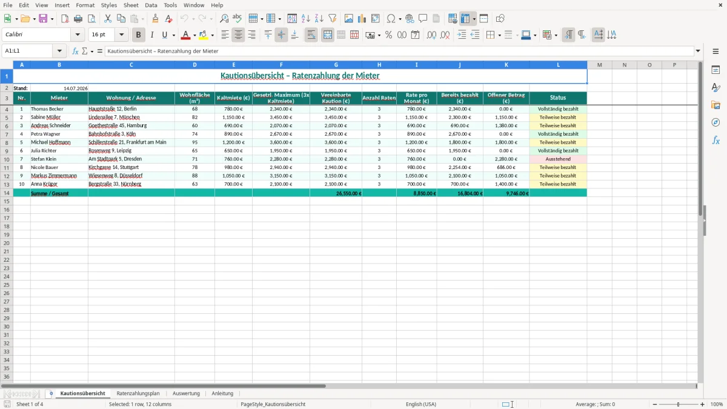Open the Freeze Rows and Columns dropdown arrow

tap(474, 19)
